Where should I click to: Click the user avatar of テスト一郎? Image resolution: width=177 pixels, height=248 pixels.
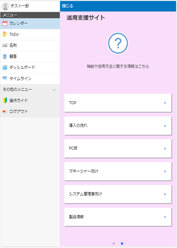point(5,6)
